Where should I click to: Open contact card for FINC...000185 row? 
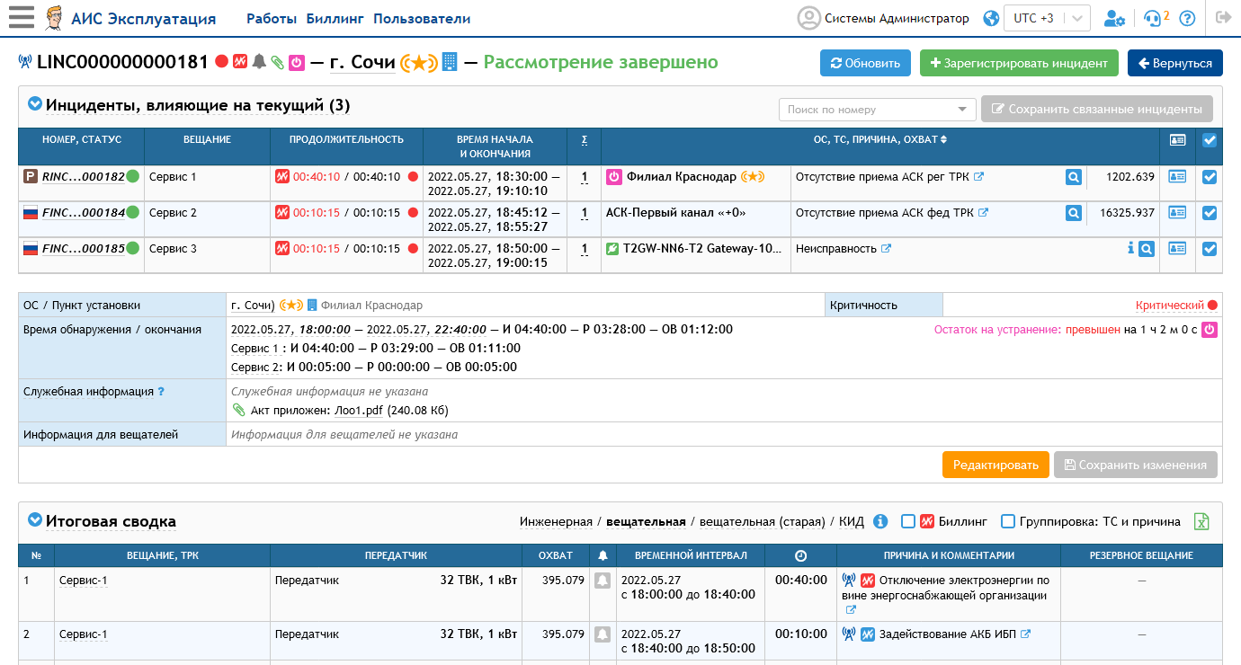click(x=1177, y=249)
